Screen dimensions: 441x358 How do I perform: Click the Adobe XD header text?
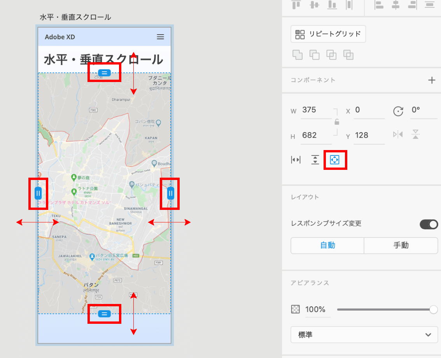click(x=60, y=37)
